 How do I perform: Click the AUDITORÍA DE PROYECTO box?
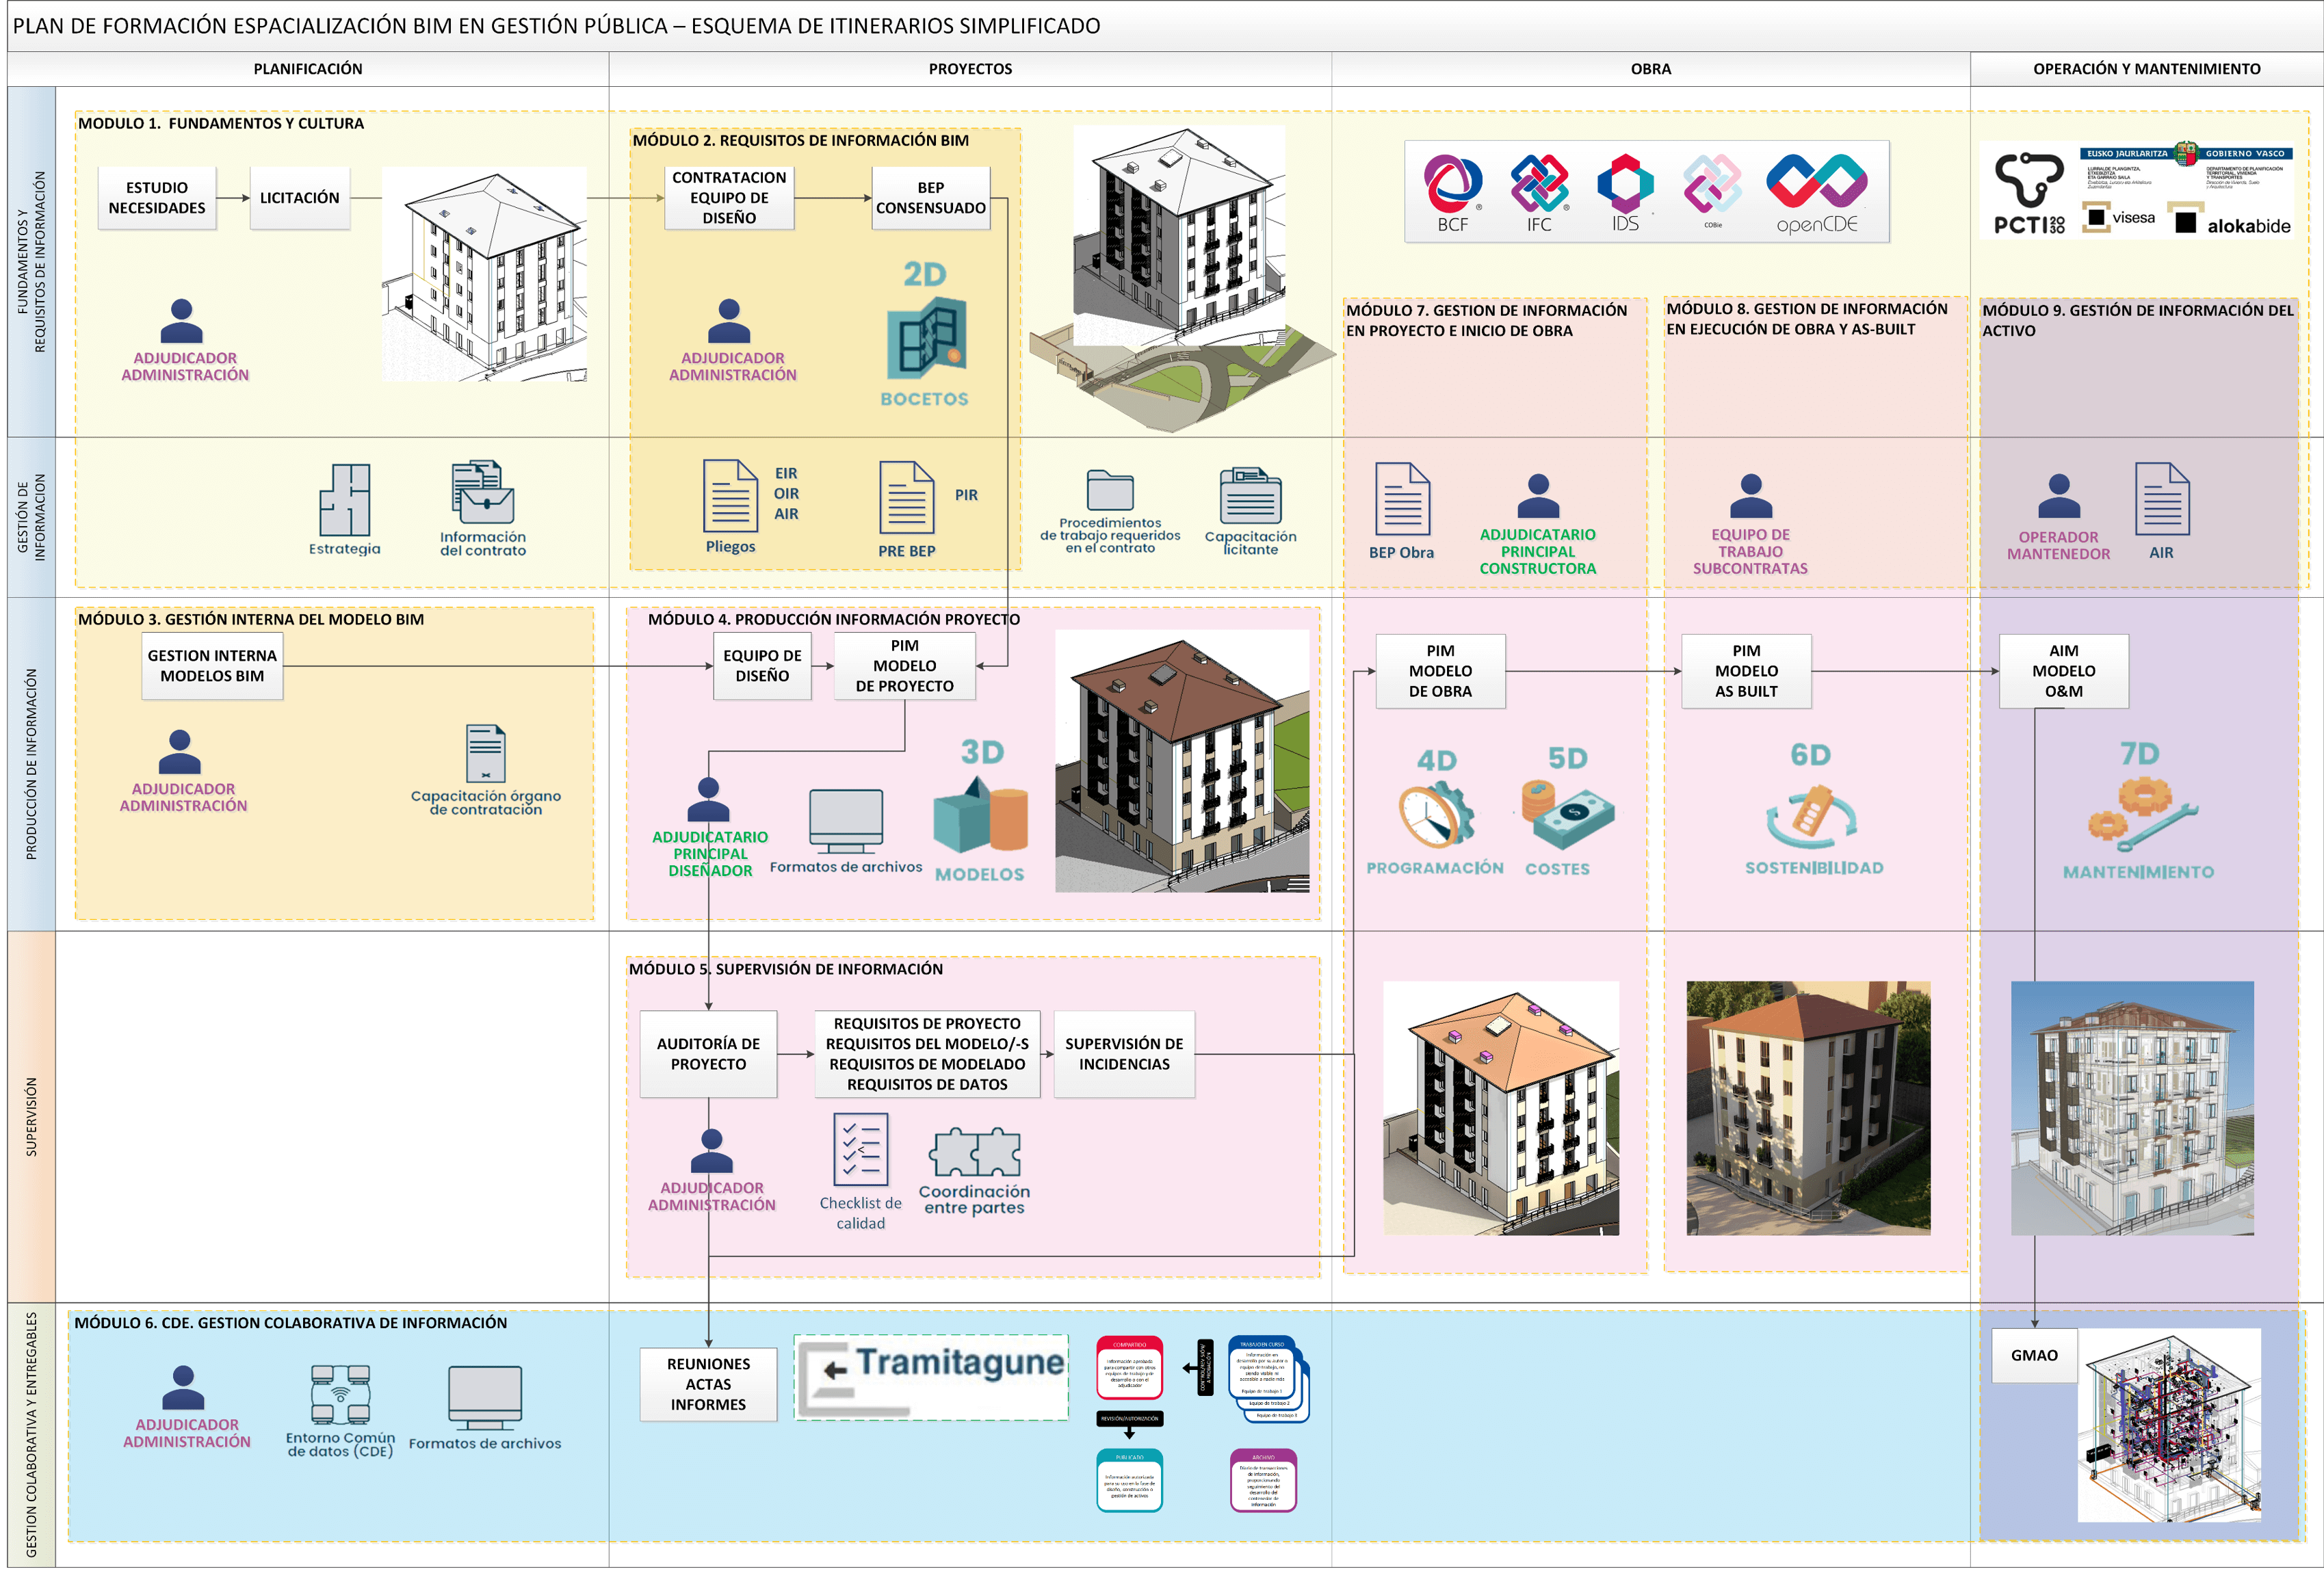tap(708, 1054)
